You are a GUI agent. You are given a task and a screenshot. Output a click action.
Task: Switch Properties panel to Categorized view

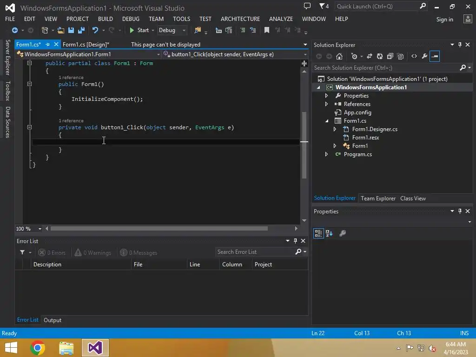(x=318, y=233)
